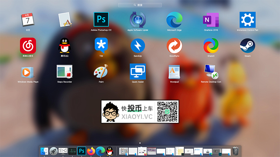This screenshot has height=157, width=280.
Task: Launch Microsoft Edge from the app grid
Action: [x=174, y=20]
